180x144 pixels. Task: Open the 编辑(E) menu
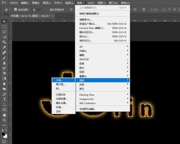[25, 3]
